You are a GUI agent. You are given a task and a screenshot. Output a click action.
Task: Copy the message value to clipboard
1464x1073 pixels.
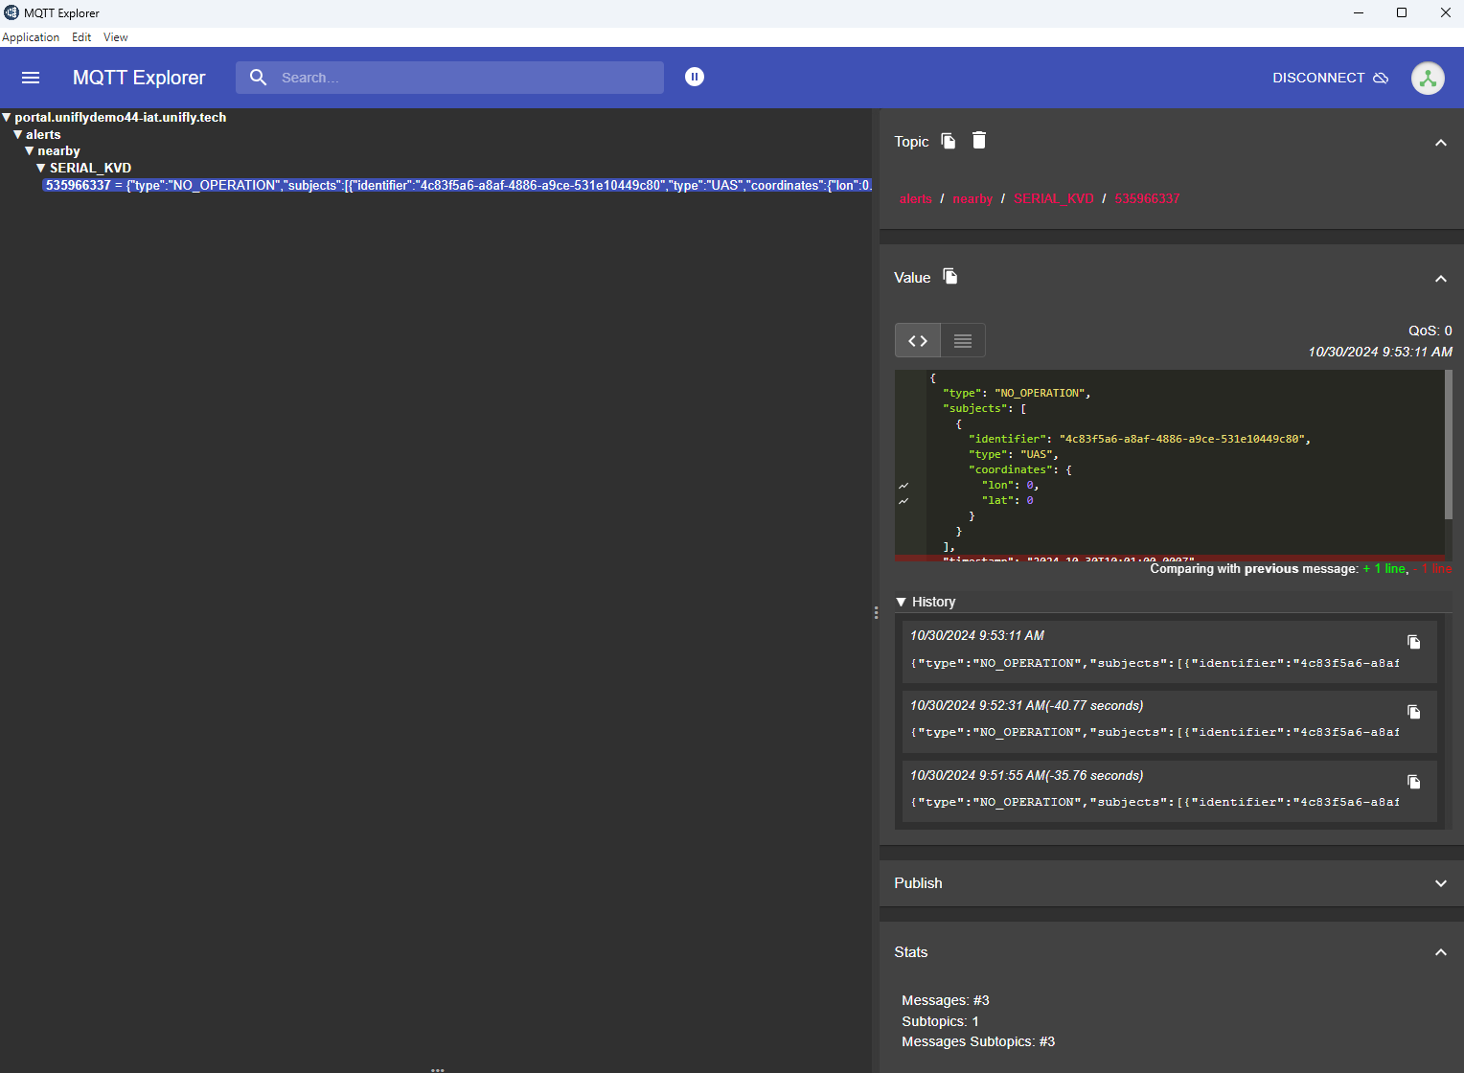[x=949, y=276]
